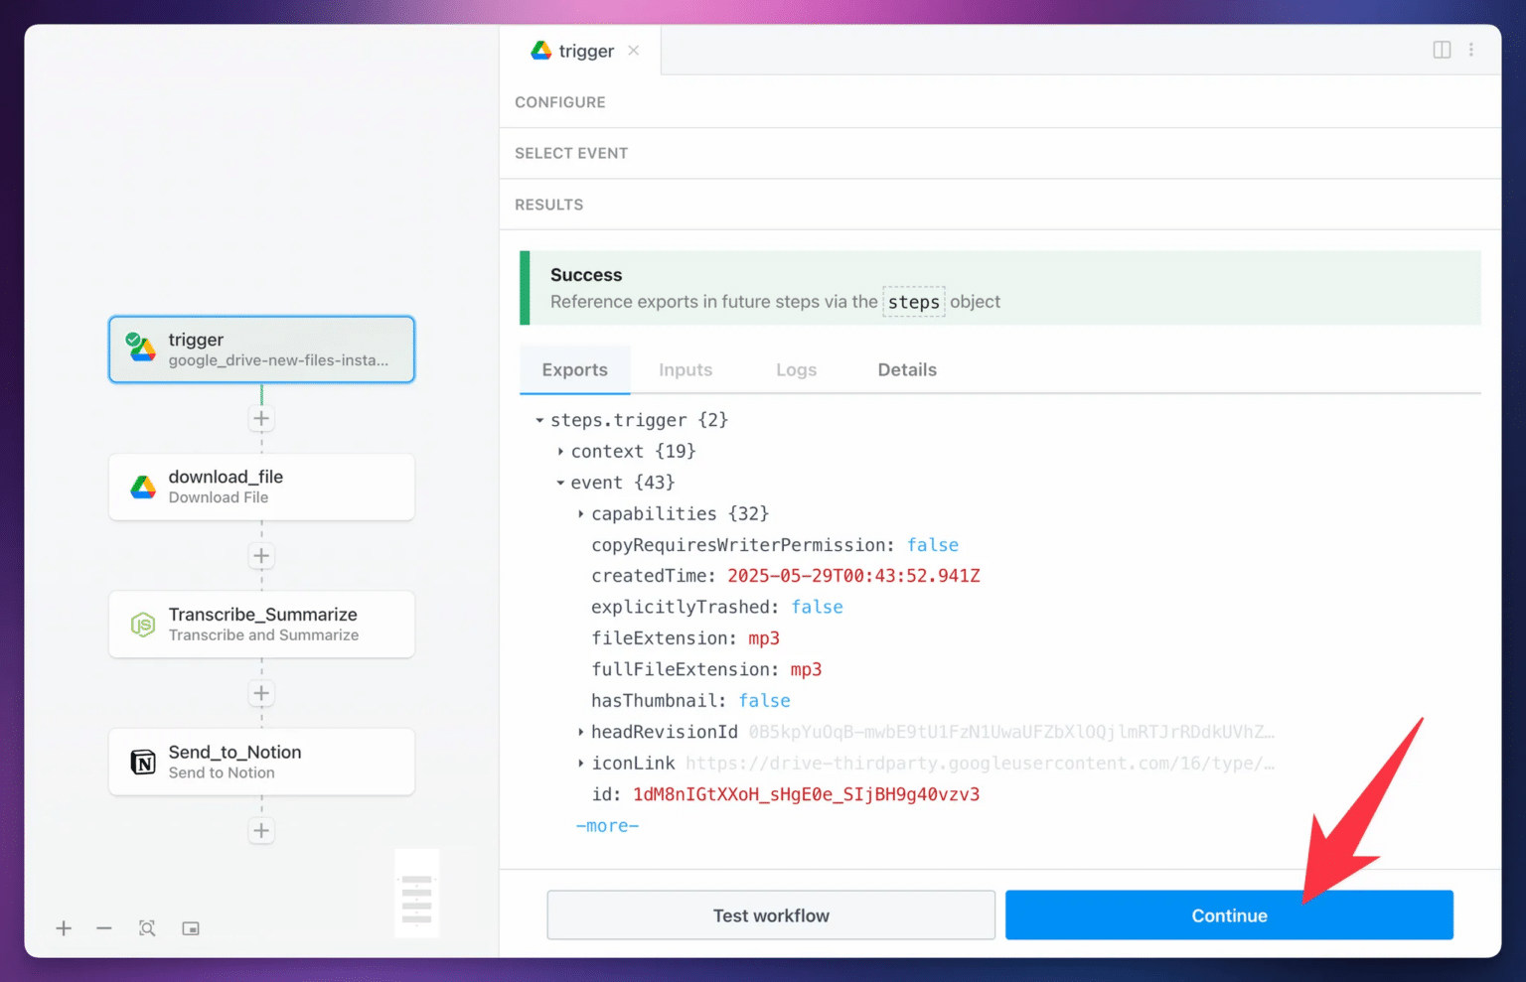1526x982 pixels.
Task: Switch to the Details tab
Action: [906, 369]
